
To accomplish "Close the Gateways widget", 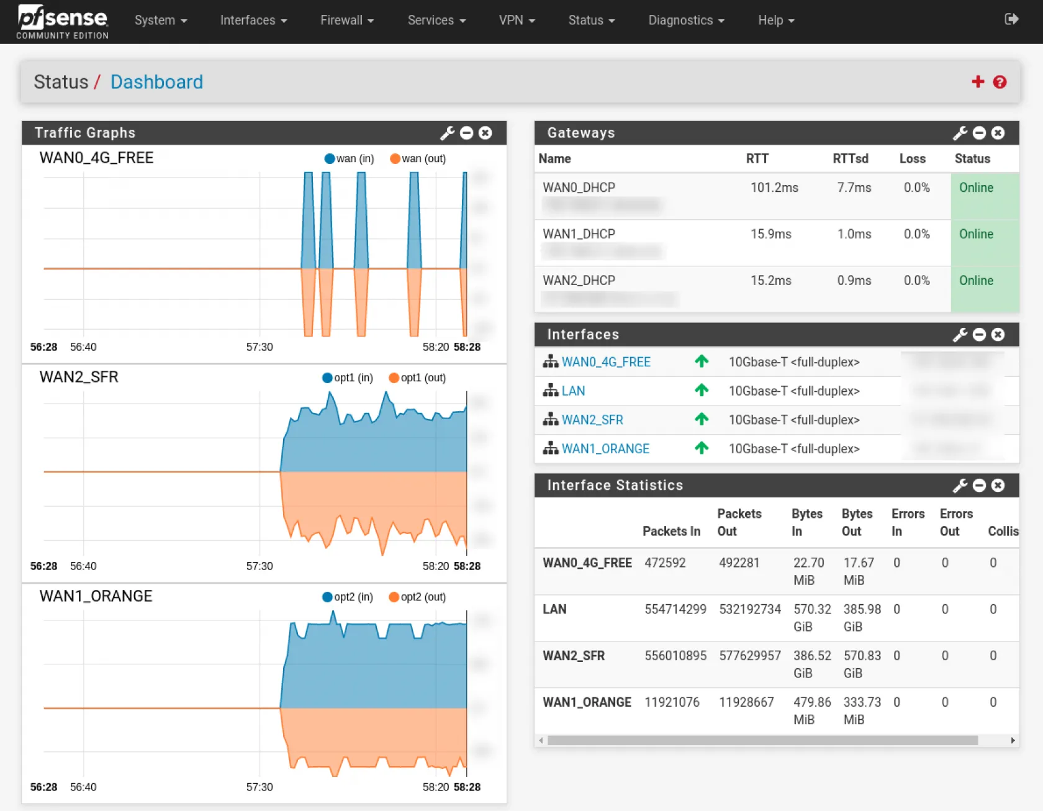I will [998, 133].
